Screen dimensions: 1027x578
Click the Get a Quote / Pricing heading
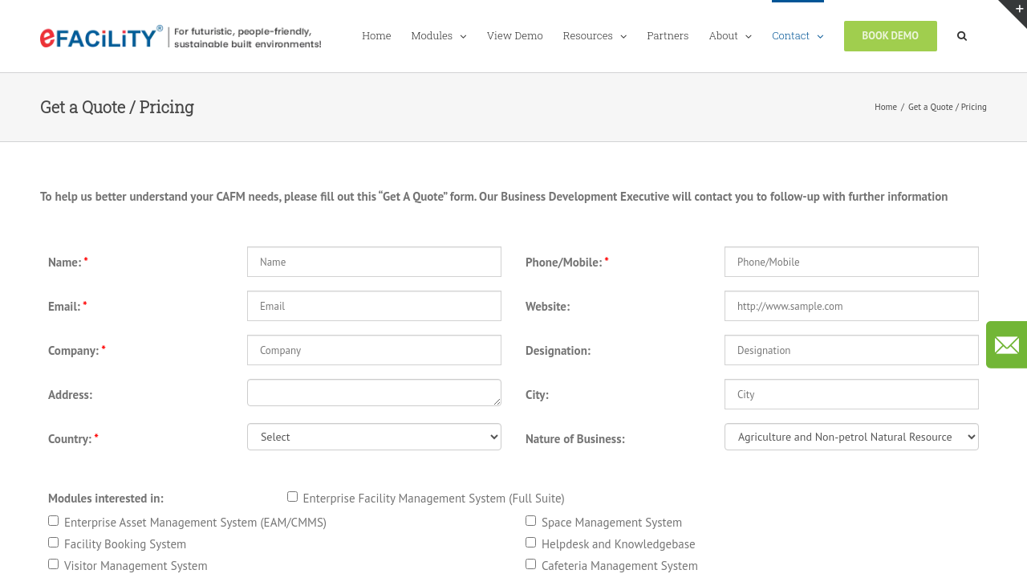(x=117, y=107)
